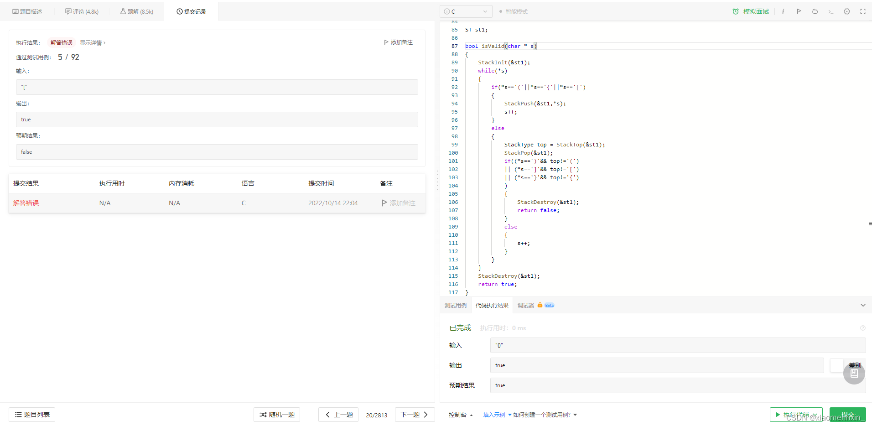Click the 内存消耗 column header
Screen dimensions: 872x426
182,183
